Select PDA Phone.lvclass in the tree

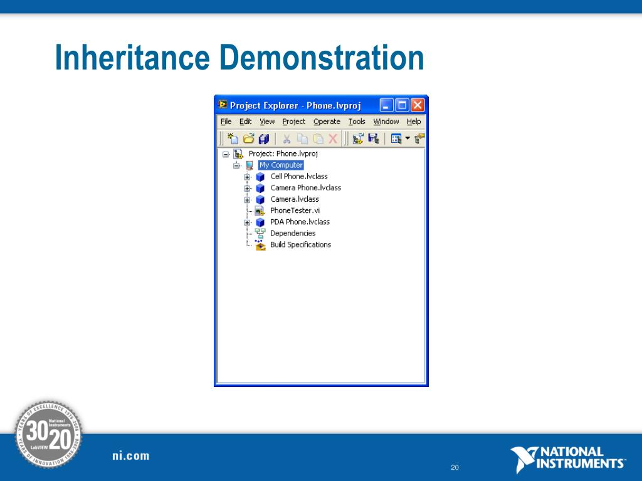300,222
